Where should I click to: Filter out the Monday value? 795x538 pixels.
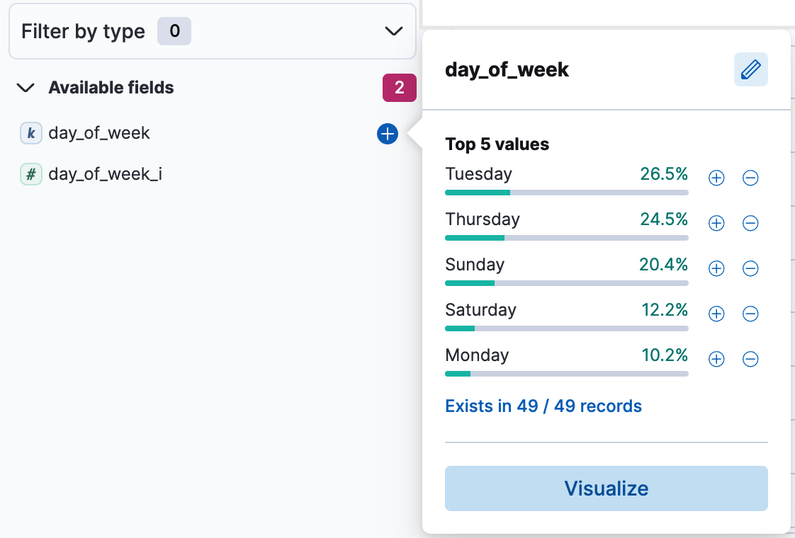[x=750, y=359]
